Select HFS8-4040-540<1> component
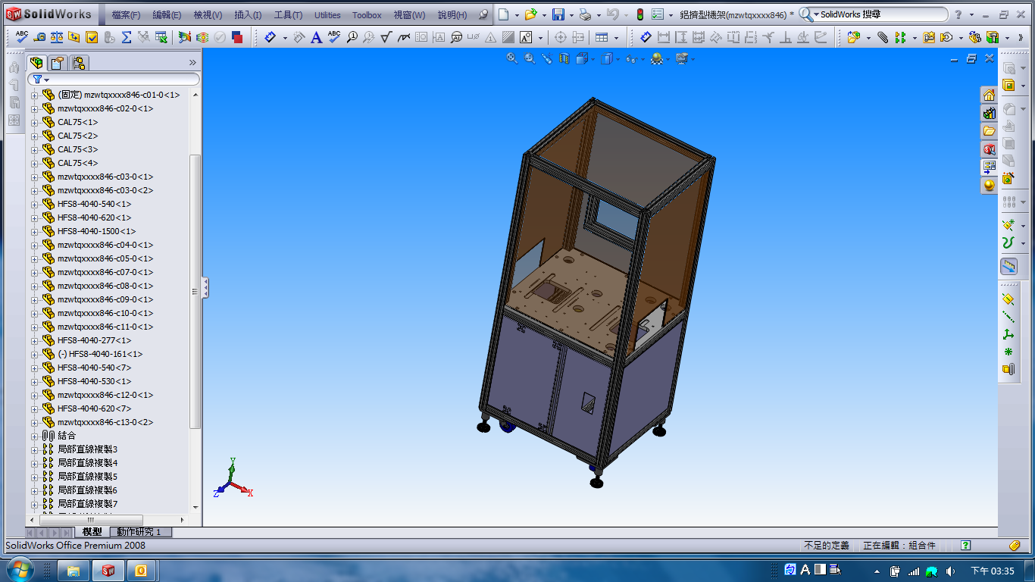1035x582 pixels. [94, 204]
